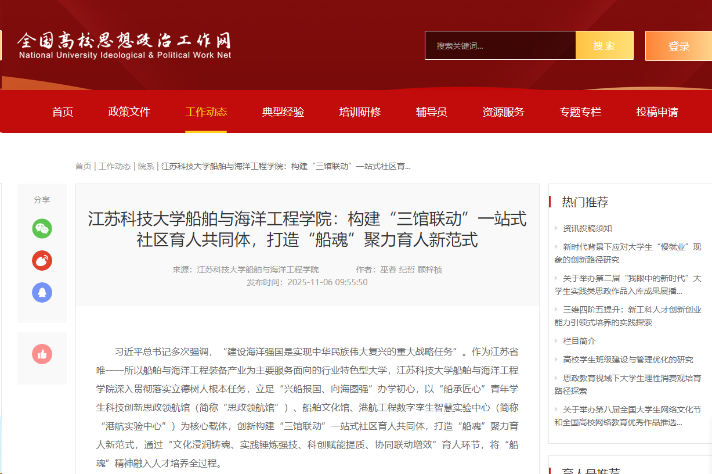Click the 登录 login button

point(678,46)
